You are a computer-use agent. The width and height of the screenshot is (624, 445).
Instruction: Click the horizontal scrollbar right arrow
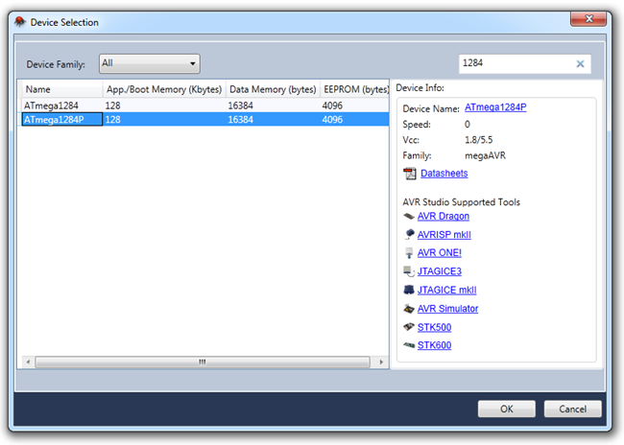[x=381, y=362]
